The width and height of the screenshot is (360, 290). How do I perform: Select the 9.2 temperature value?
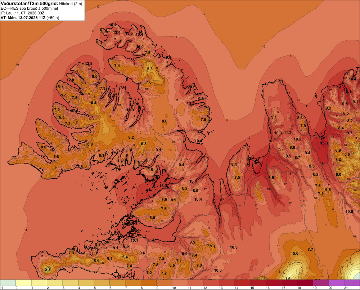pos(328,108)
